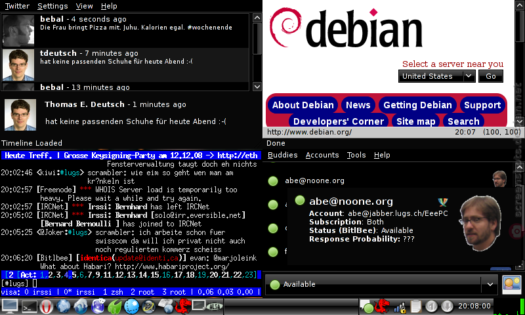Screen dimensions: 525x315
Task: Click the irssi activity bar listing window numbers
Action: pos(131,275)
